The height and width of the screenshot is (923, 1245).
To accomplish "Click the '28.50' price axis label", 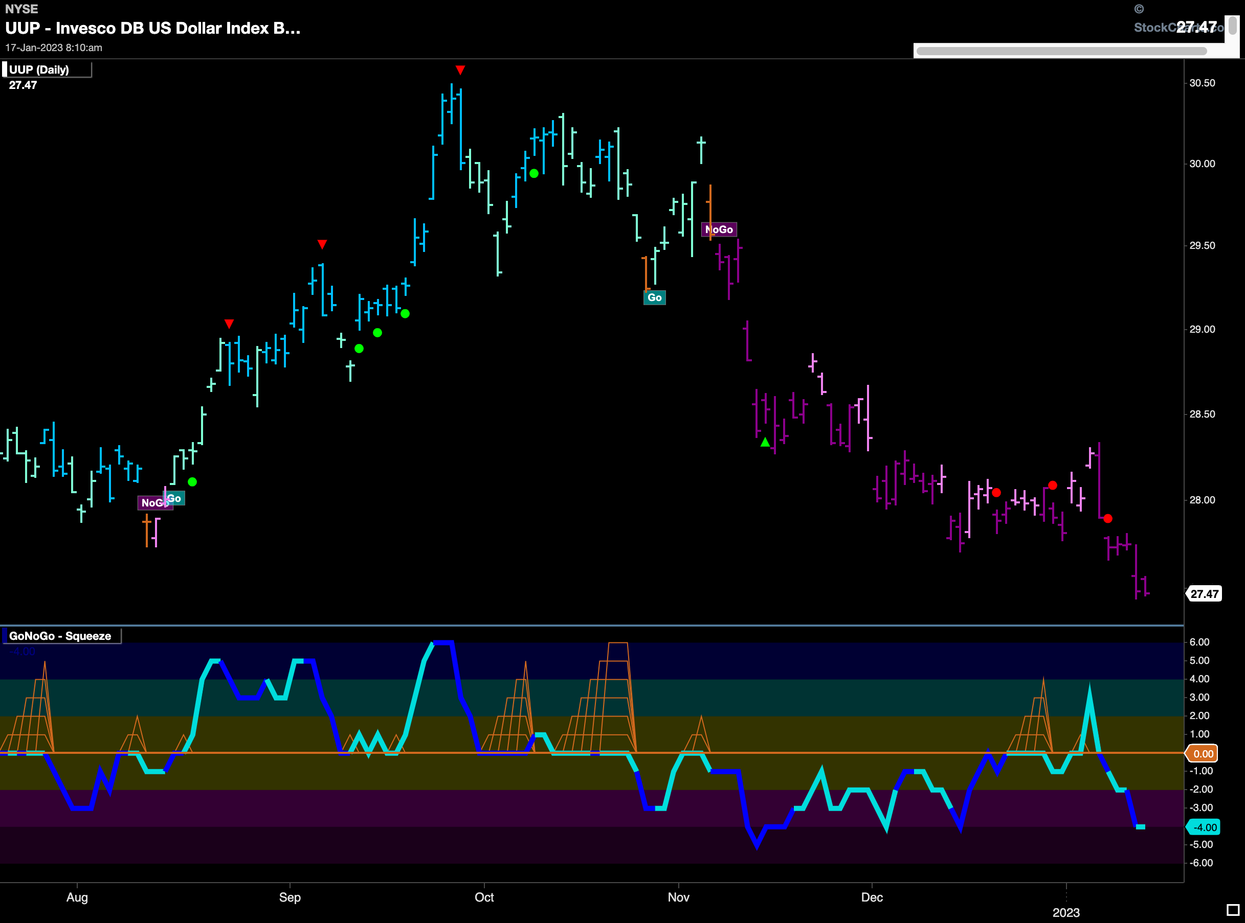I will [x=1202, y=414].
